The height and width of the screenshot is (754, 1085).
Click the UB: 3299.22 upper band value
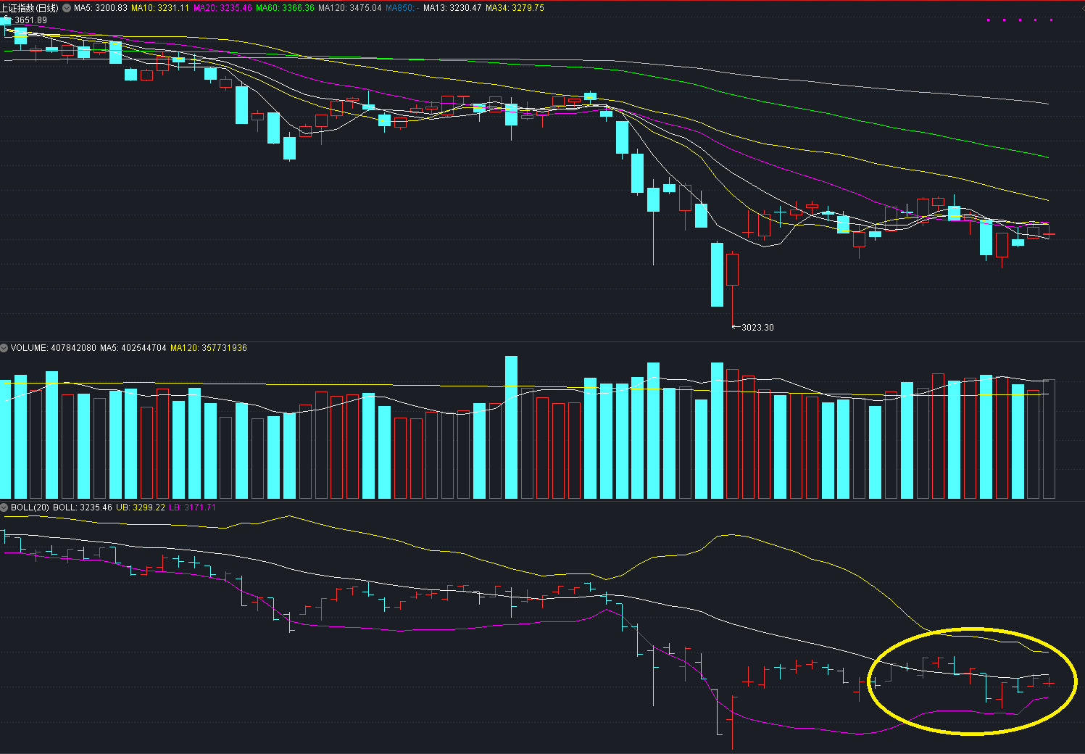141,507
